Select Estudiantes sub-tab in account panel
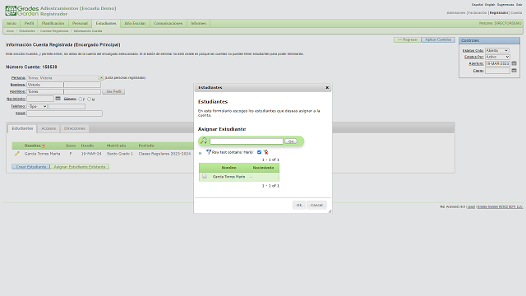This screenshot has width=526, height=296. pyautogui.click(x=22, y=128)
